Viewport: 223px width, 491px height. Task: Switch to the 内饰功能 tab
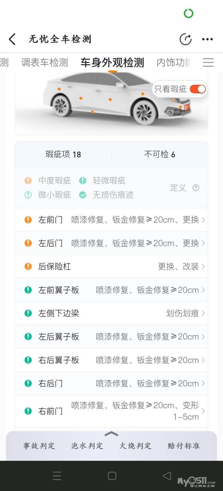point(173,63)
